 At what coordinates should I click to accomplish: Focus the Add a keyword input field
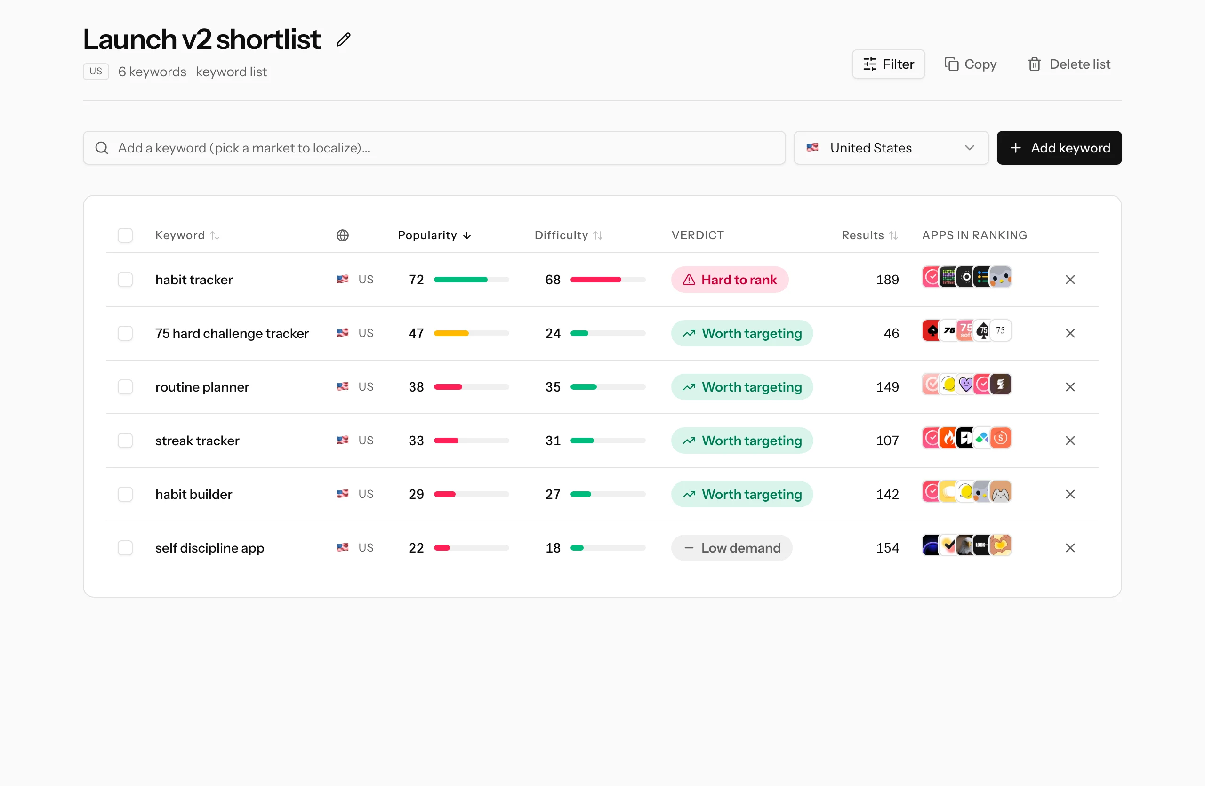pos(434,148)
